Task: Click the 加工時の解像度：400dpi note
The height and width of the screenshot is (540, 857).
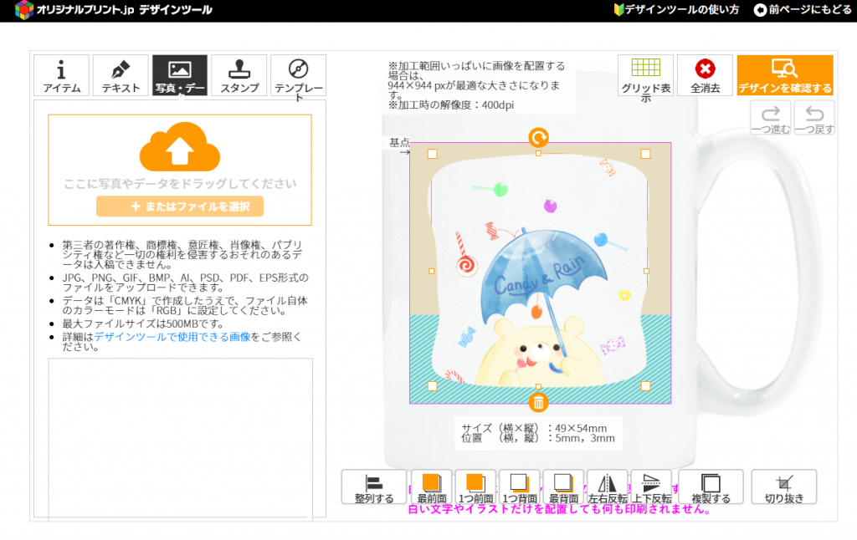Action: point(451,104)
